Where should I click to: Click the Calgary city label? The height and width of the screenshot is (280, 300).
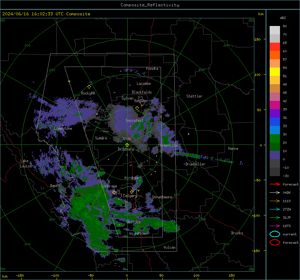tap(130, 196)
